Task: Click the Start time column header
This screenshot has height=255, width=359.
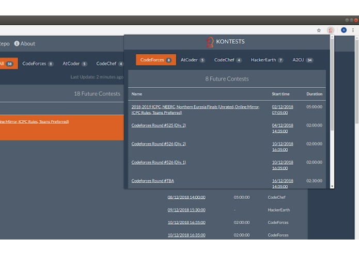Action: pos(280,94)
